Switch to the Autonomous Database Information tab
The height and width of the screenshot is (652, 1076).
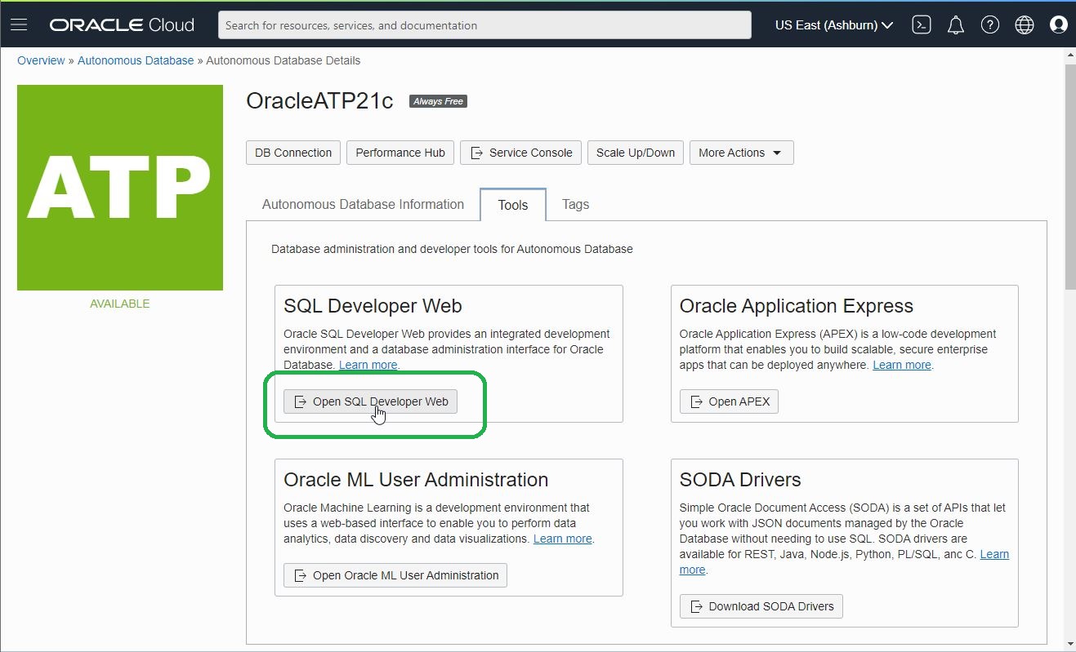363,204
